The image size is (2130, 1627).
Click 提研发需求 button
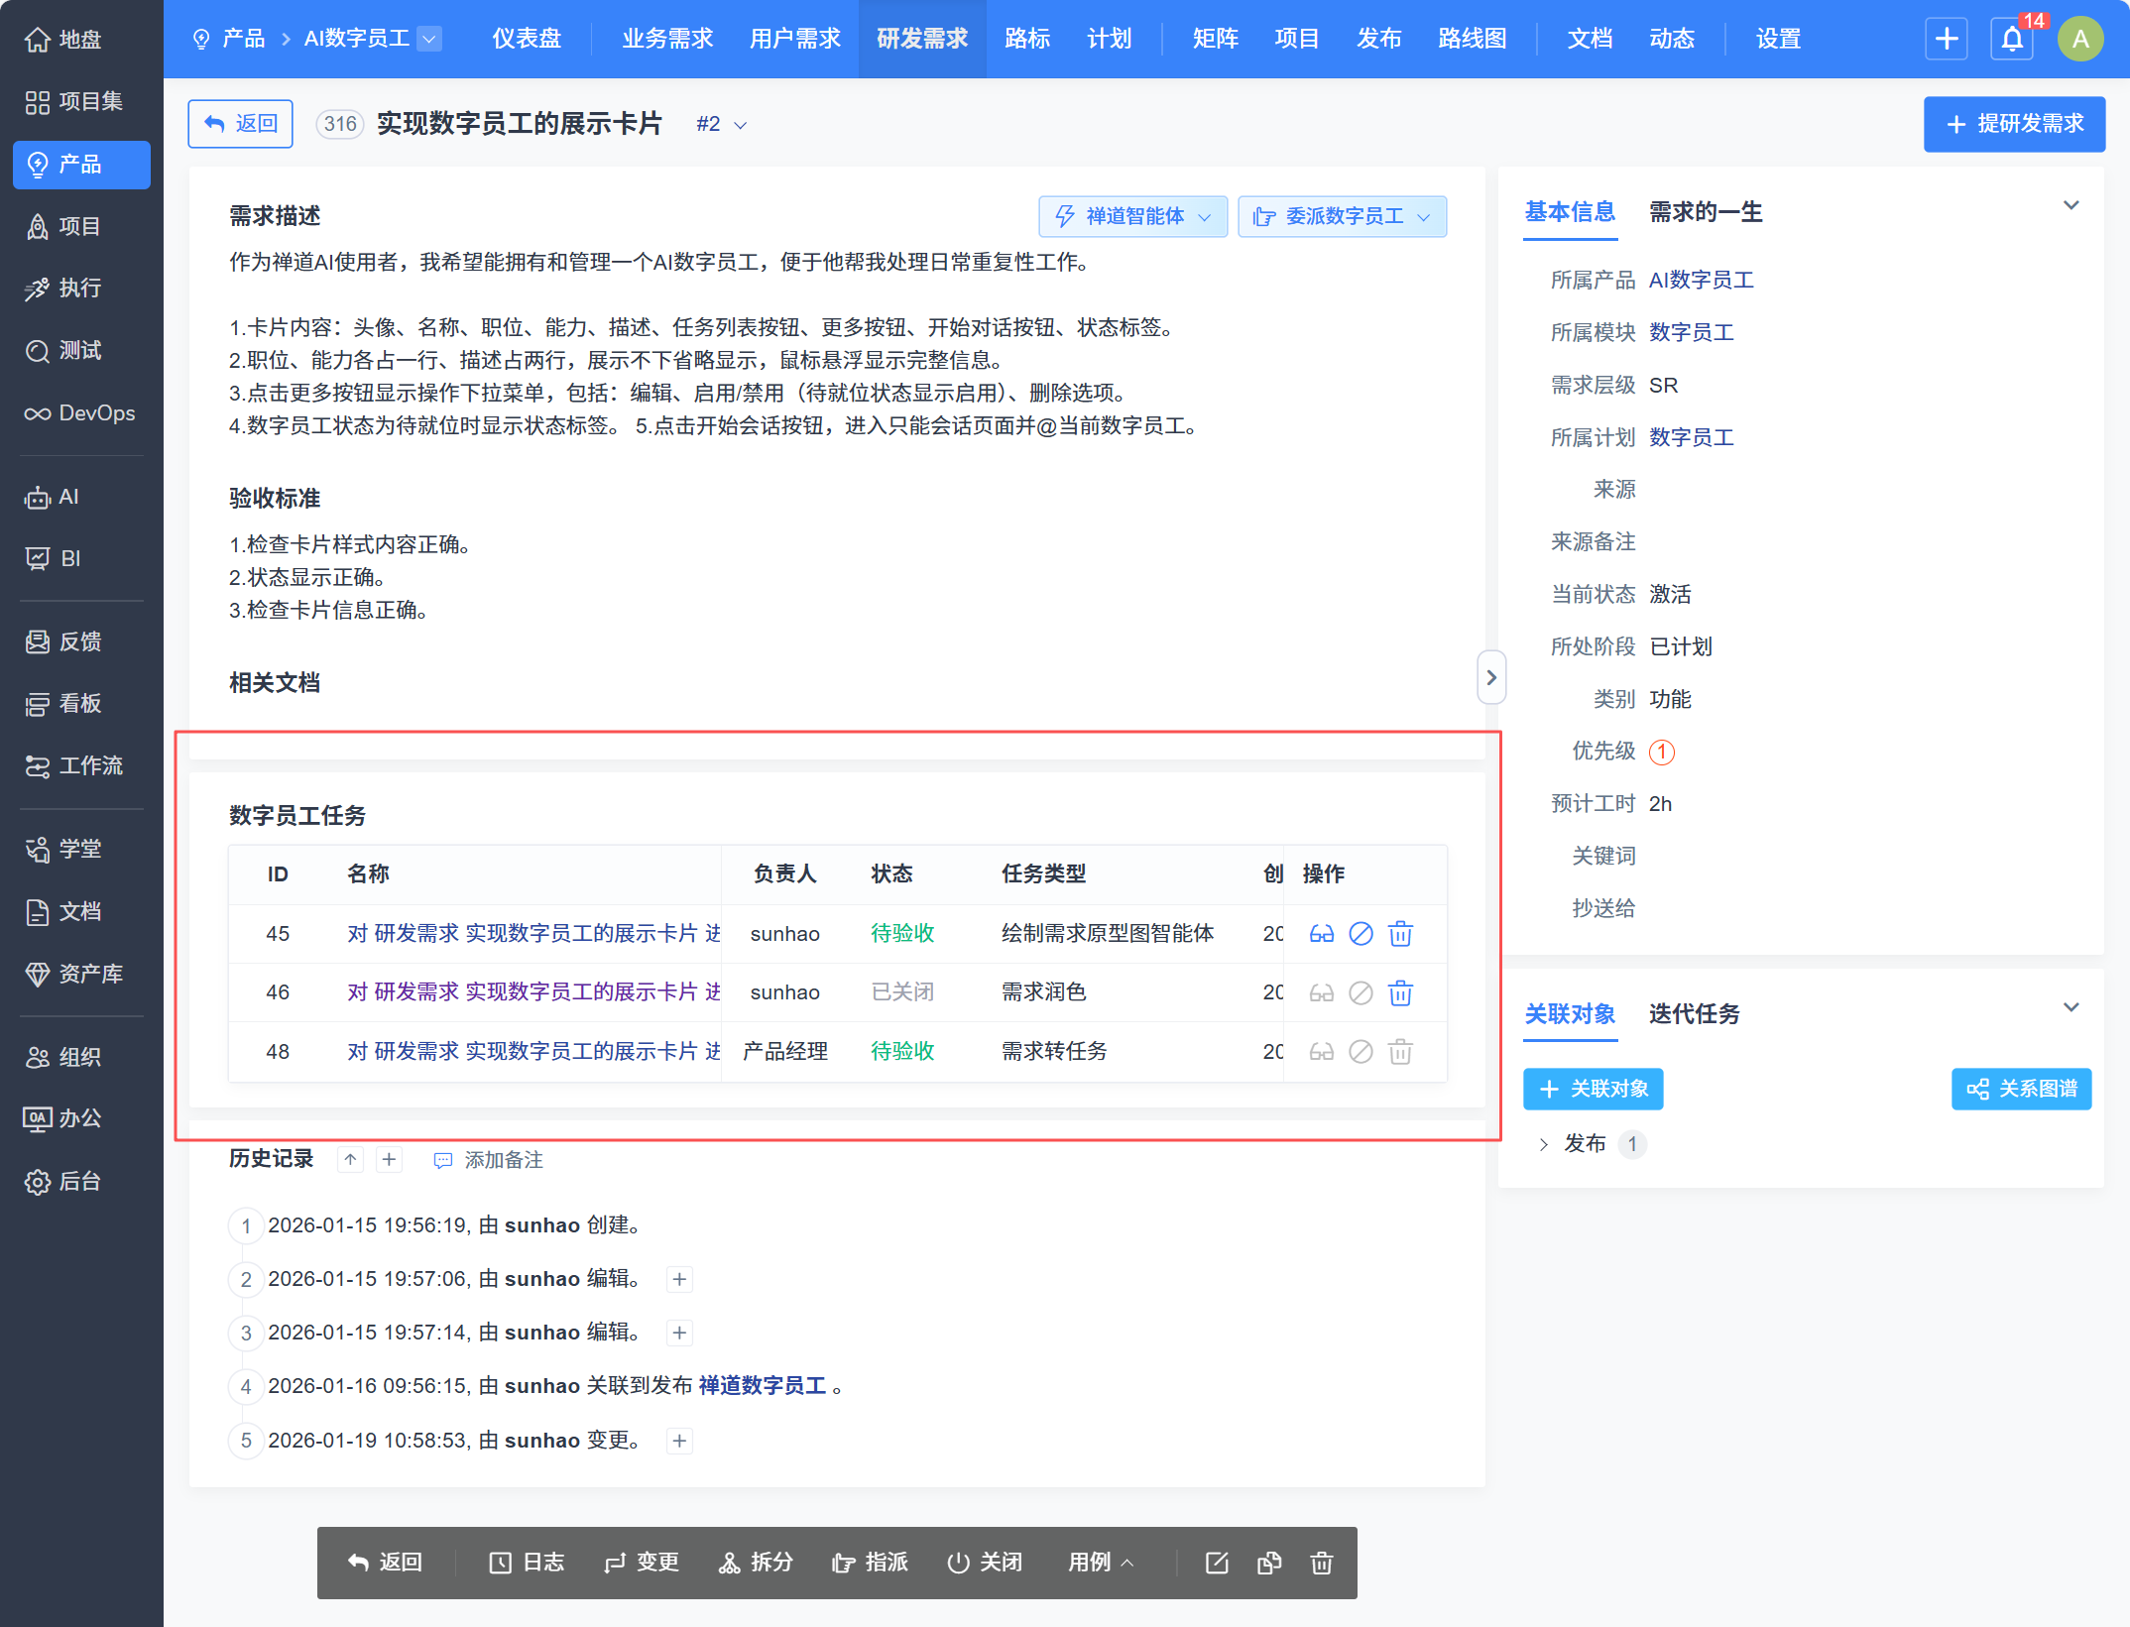coord(2014,124)
